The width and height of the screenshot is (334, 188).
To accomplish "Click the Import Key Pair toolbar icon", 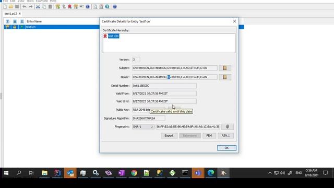I will pos(76,7).
